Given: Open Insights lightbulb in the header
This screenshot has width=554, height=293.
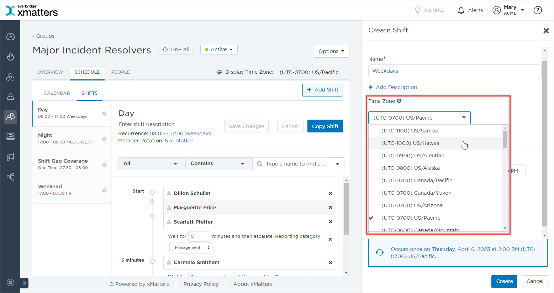Looking at the screenshot, I should (429, 10).
